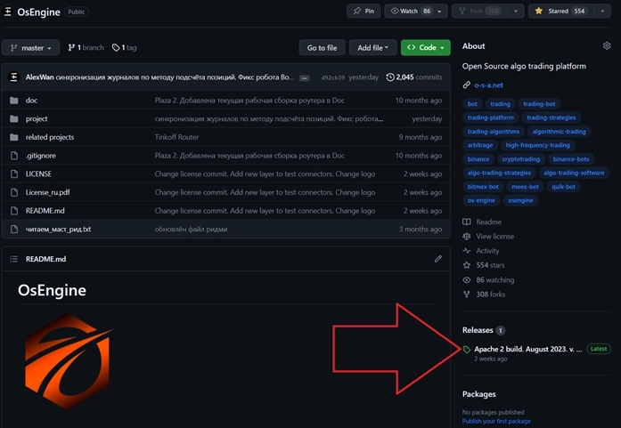The height and width of the screenshot is (428, 621).
Task: Select the moex-bot topic tag
Action: click(525, 187)
